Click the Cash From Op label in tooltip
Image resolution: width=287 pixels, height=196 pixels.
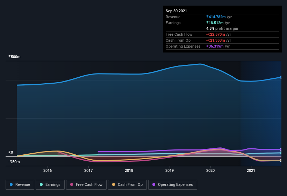(178, 40)
